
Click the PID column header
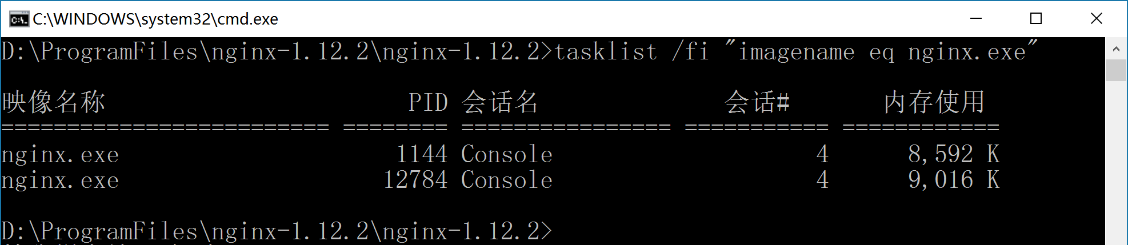(428, 103)
